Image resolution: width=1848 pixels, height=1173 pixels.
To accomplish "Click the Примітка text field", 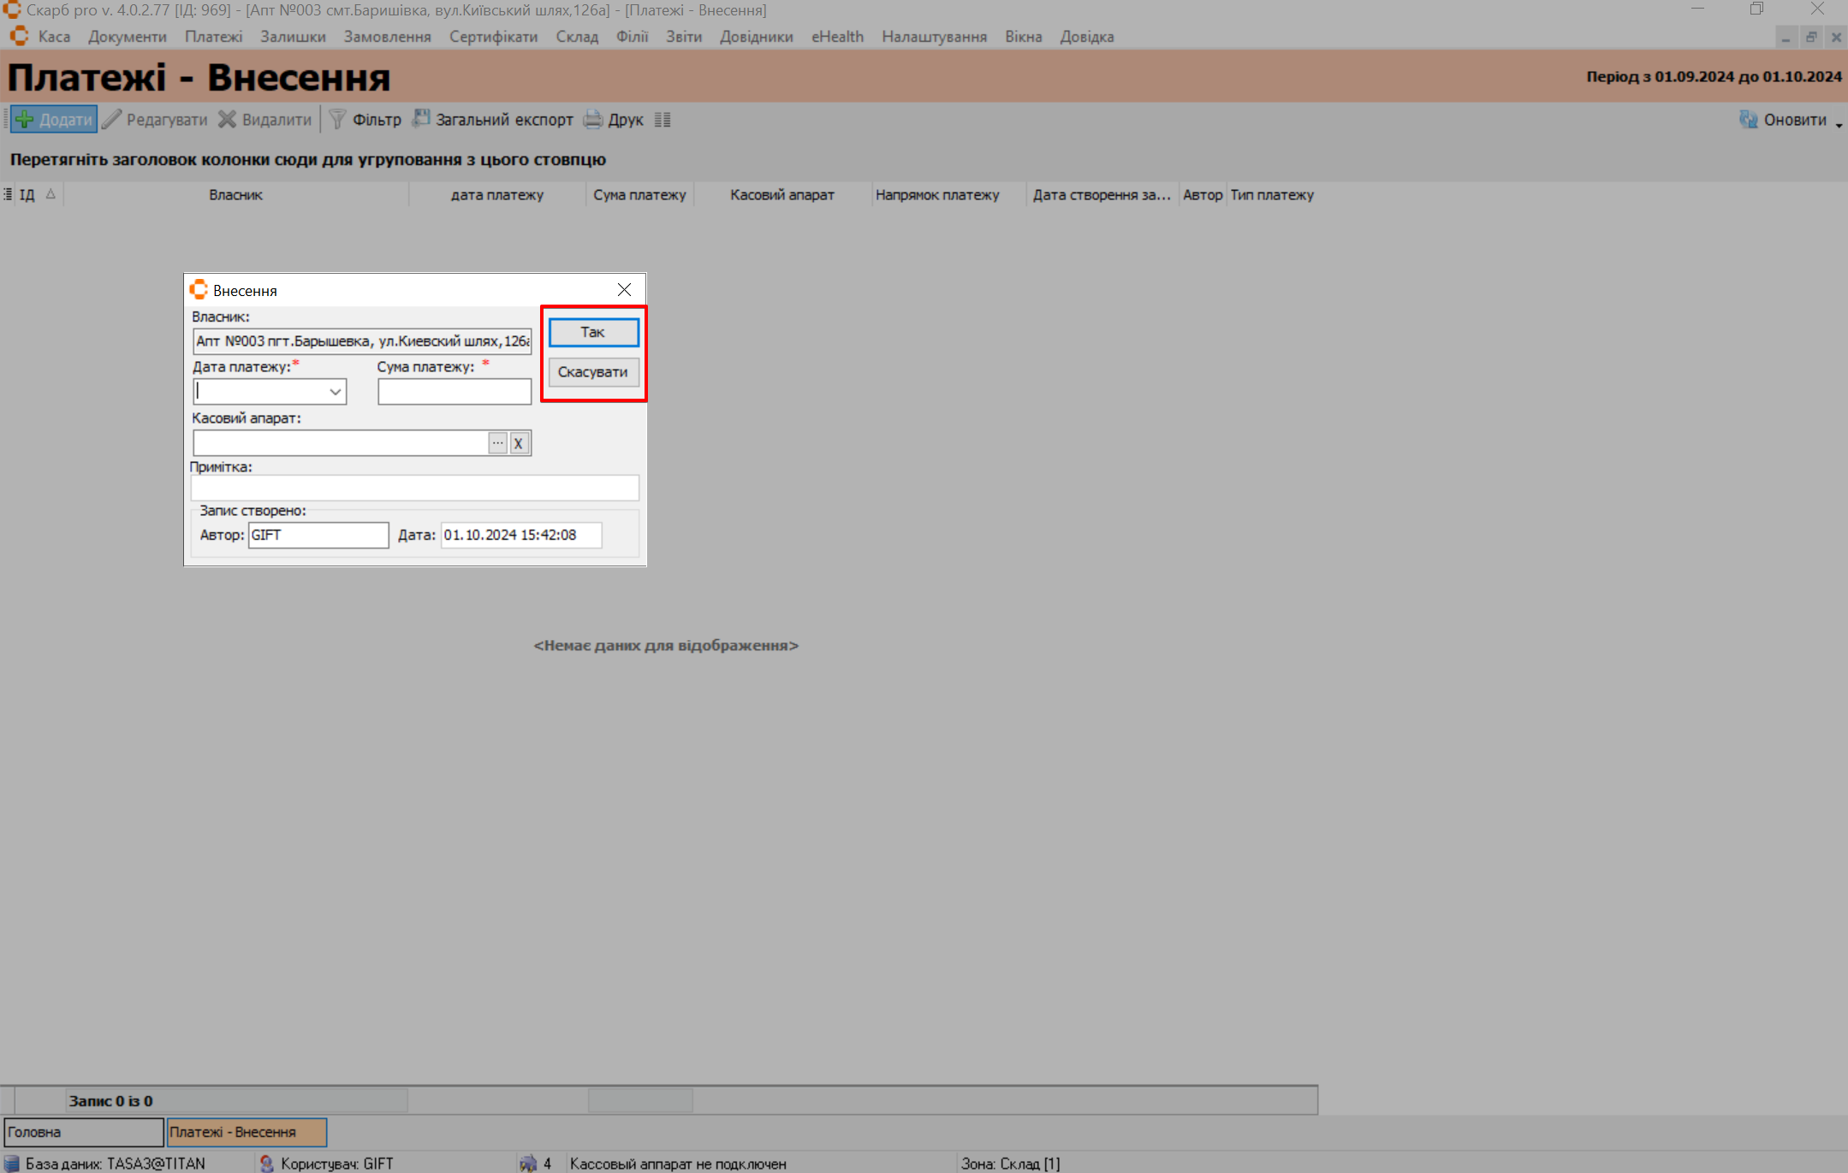I will coord(414,488).
